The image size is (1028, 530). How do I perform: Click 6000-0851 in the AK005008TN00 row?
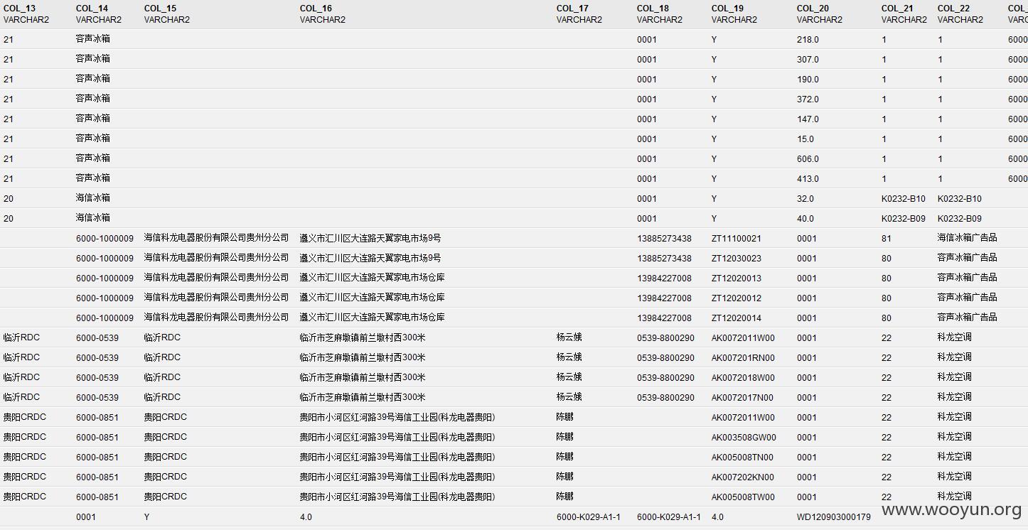(97, 458)
